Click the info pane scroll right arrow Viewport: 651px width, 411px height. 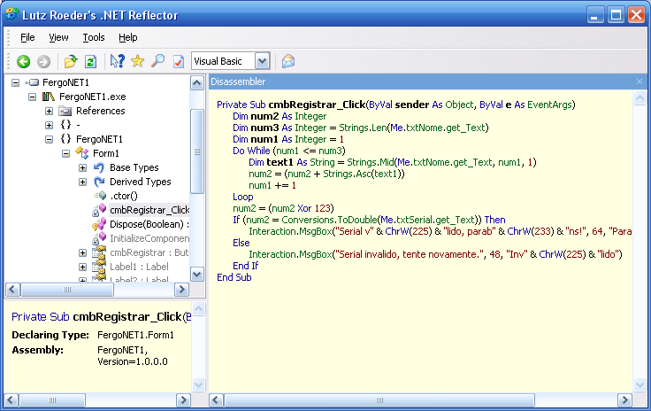pyautogui.click(x=183, y=400)
